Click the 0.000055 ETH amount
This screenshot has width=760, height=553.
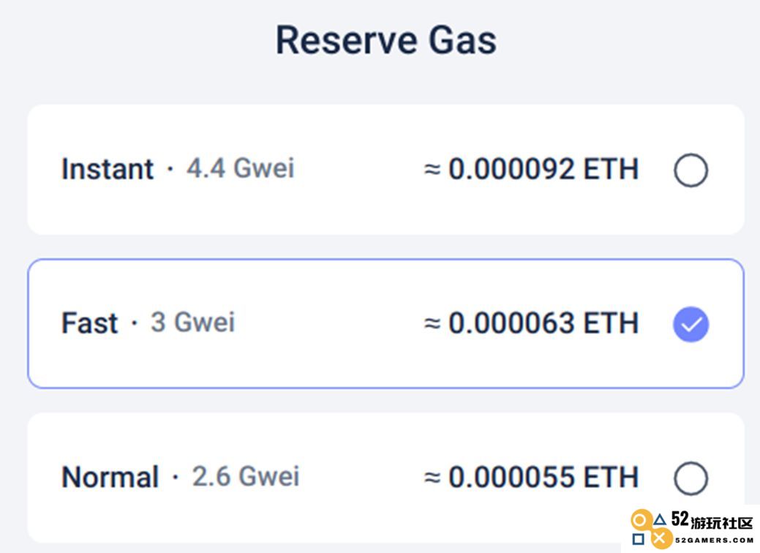pyautogui.click(x=531, y=477)
